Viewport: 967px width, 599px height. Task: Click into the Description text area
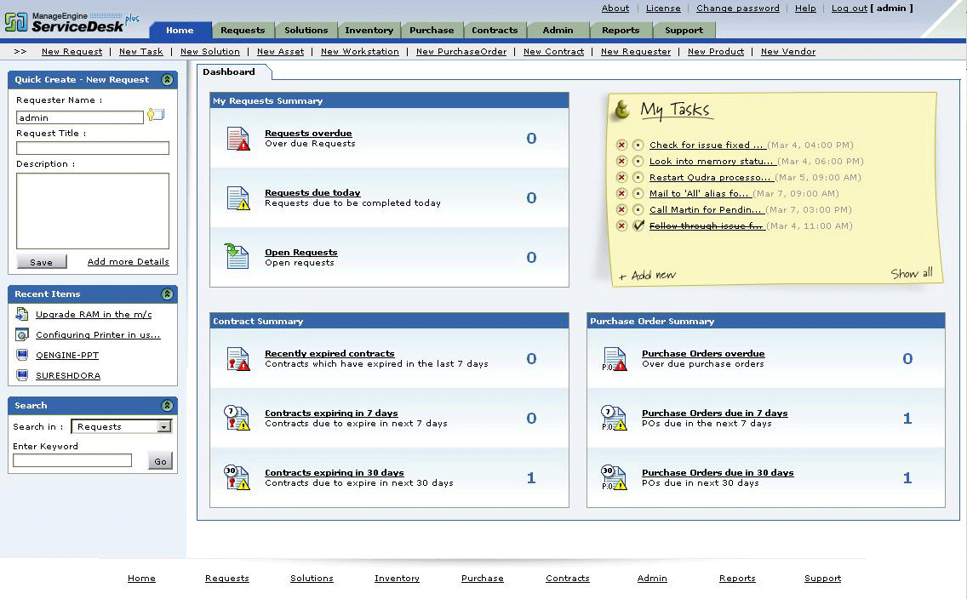(x=93, y=211)
